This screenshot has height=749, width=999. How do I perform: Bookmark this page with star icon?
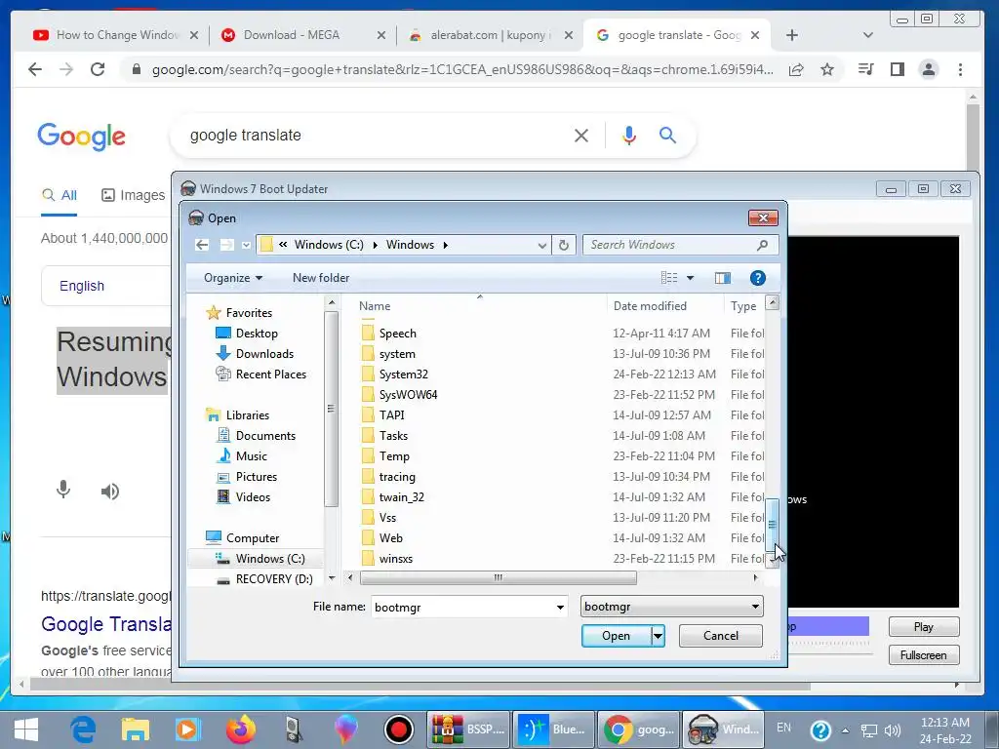point(827,69)
